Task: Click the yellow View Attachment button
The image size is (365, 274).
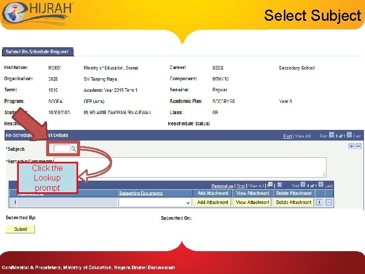Action: click(252, 202)
